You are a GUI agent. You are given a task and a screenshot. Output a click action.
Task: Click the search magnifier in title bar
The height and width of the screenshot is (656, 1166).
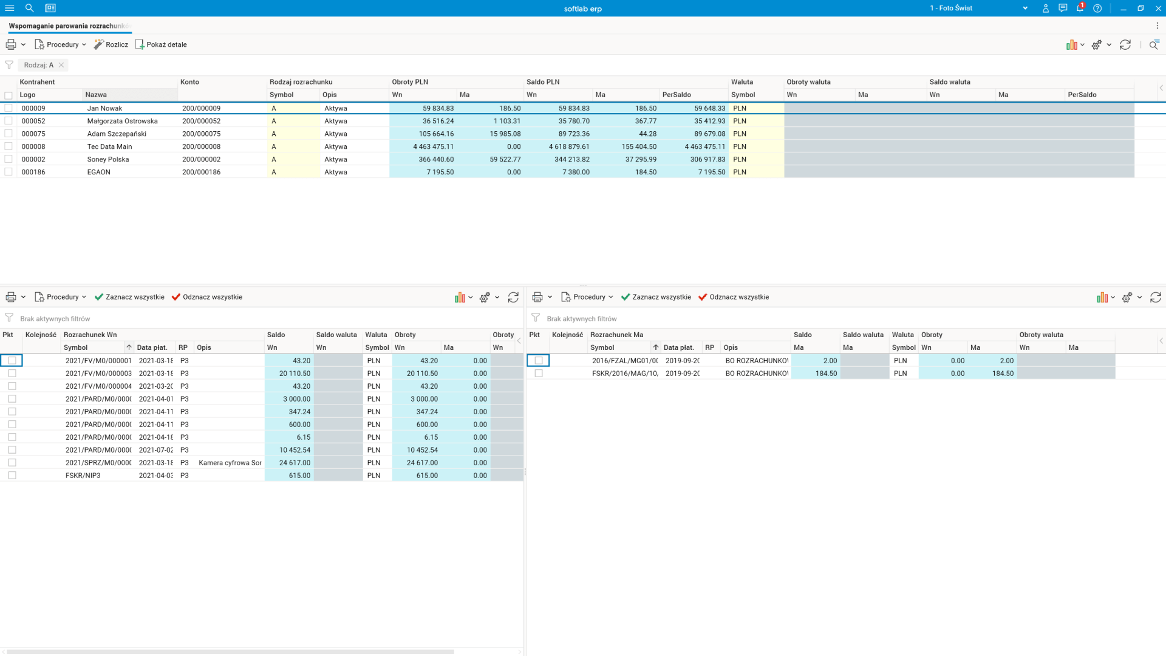[29, 8]
